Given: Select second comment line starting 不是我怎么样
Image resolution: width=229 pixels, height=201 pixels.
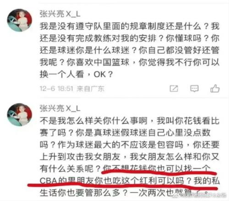Looking at the screenshot, I should (130, 121).
